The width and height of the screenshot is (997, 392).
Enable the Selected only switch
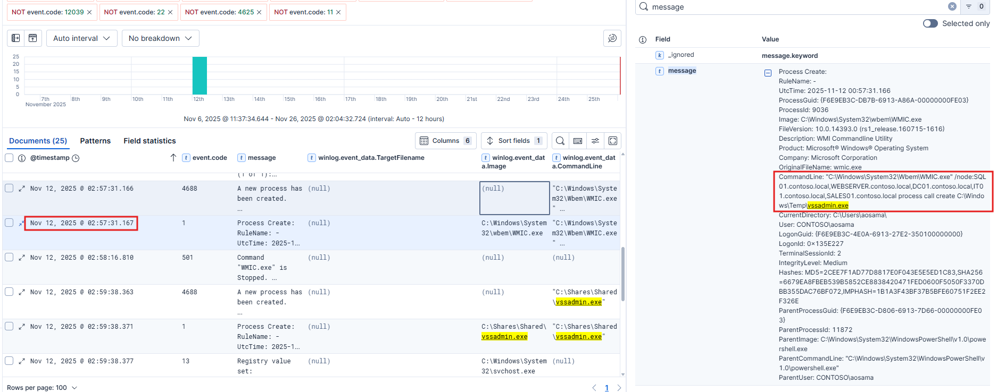coord(930,23)
